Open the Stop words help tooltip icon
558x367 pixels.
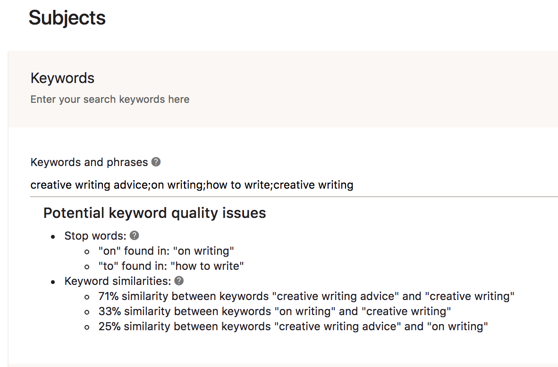pyautogui.click(x=135, y=235)
